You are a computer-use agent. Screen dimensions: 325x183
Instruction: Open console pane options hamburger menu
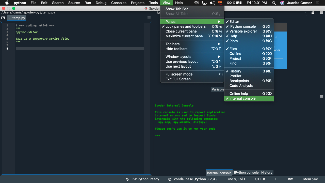pos(322,97)
